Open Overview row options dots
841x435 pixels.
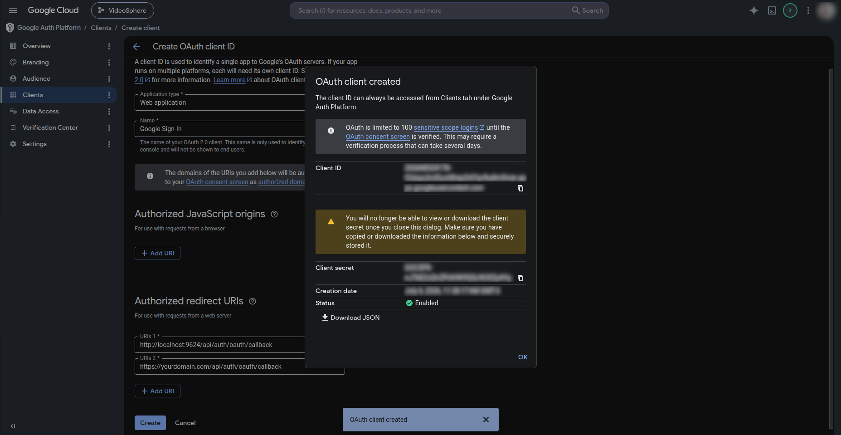(109, 46)
